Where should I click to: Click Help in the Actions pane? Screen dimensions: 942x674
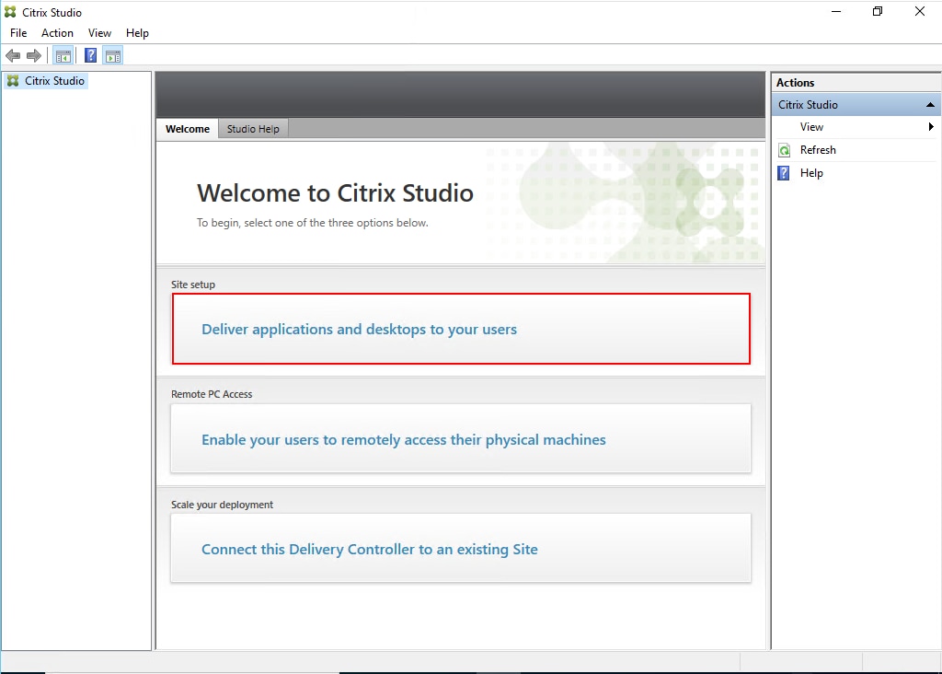(856, 173)
